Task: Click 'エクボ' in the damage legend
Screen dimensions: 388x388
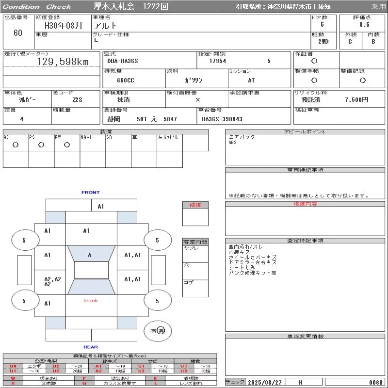Action: (x=34, y=366)
